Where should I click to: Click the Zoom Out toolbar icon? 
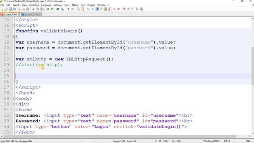(72, 9)
